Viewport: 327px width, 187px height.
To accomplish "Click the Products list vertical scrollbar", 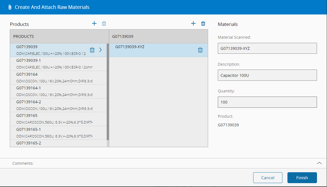I will pos(108,92).
